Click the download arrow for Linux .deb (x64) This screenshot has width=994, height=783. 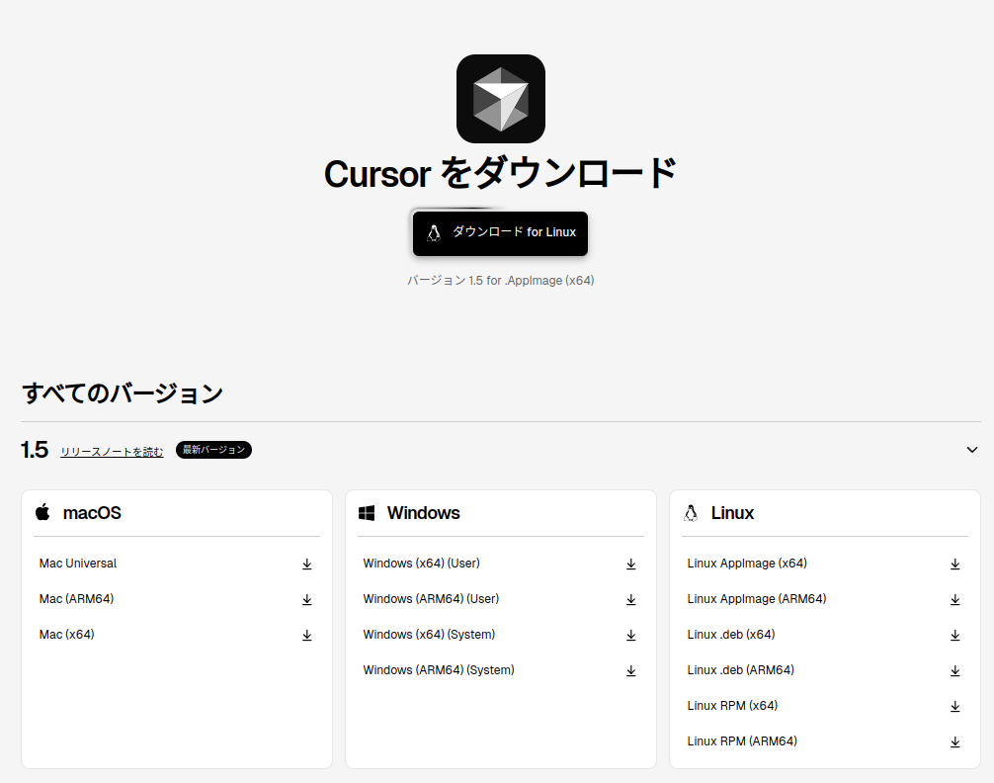954,635
